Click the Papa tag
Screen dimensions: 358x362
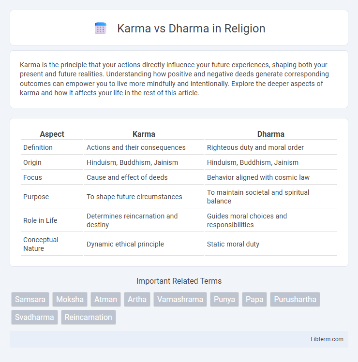(254, 300)
